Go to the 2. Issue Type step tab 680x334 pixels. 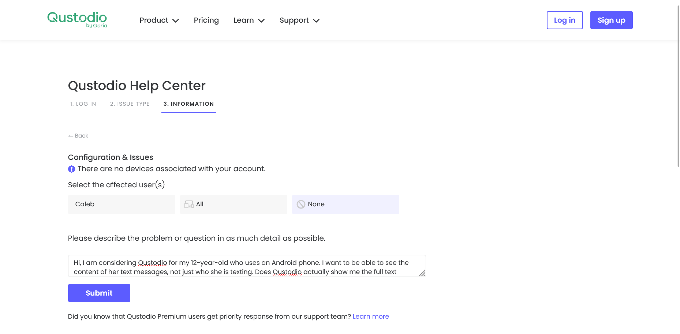point(130,104)
